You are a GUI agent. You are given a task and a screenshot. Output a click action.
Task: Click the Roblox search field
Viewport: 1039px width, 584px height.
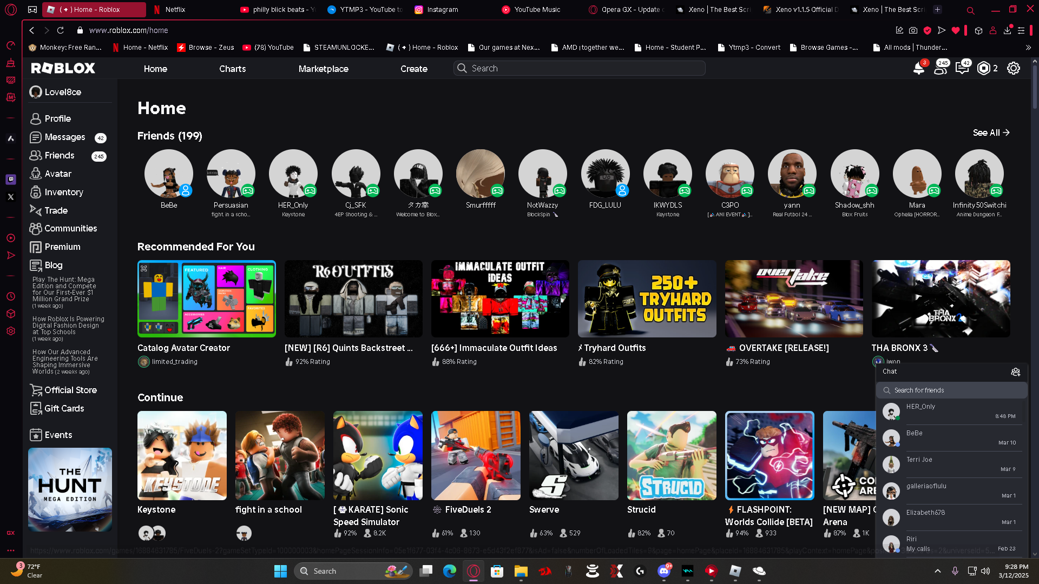coord(580,68)
